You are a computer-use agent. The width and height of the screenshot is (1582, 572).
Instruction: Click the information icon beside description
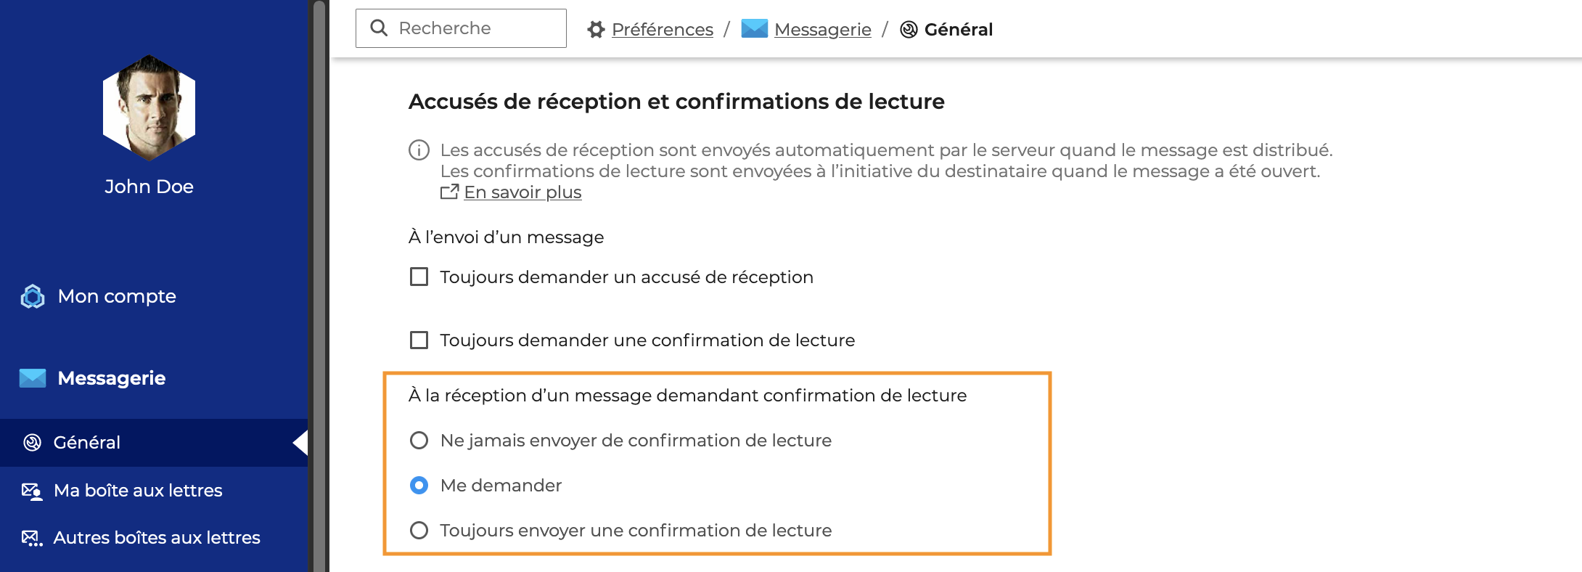tap(419, 150)
